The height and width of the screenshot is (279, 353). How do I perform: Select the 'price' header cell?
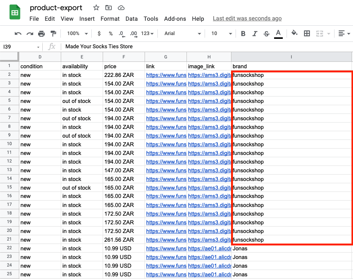(124, 66)
